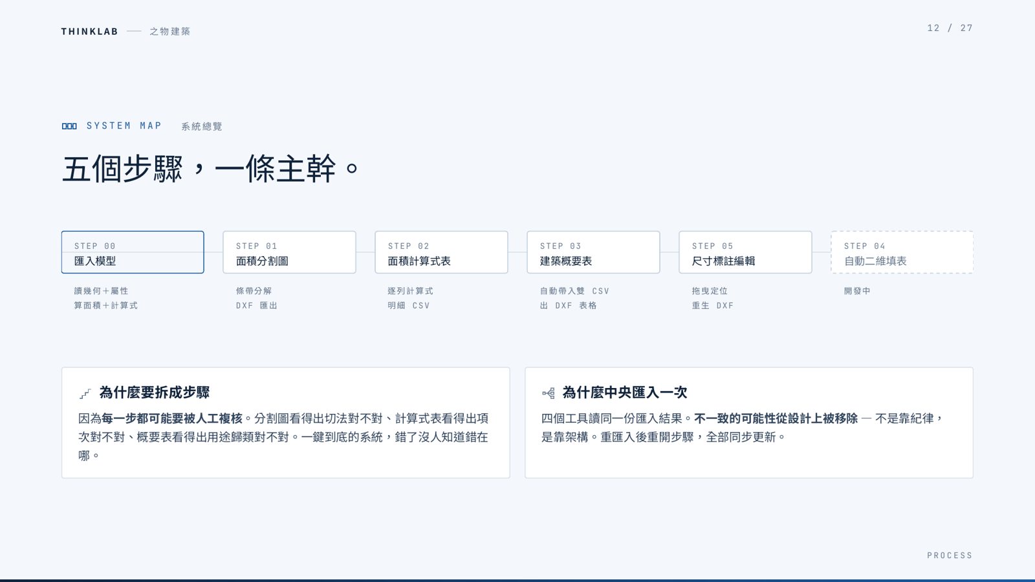Click the PROCESS footer label

coord(950,555)
